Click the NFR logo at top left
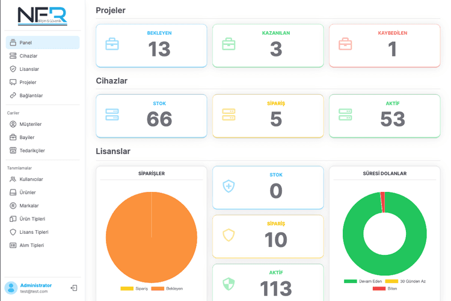 [41, 15]
